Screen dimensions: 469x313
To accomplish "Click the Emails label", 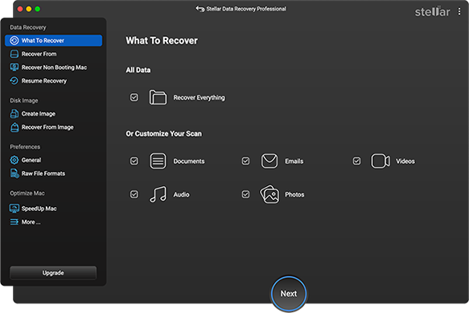I will [x=294, y=161].
